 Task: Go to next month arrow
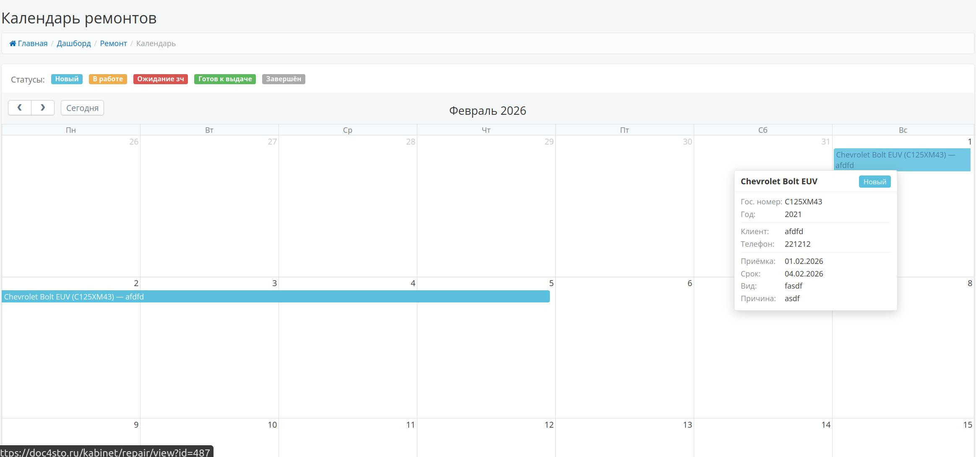pyautogui.click(x=43, y=108)
